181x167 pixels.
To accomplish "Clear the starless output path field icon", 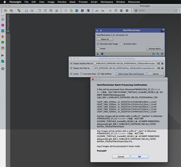I will point(159,63).
